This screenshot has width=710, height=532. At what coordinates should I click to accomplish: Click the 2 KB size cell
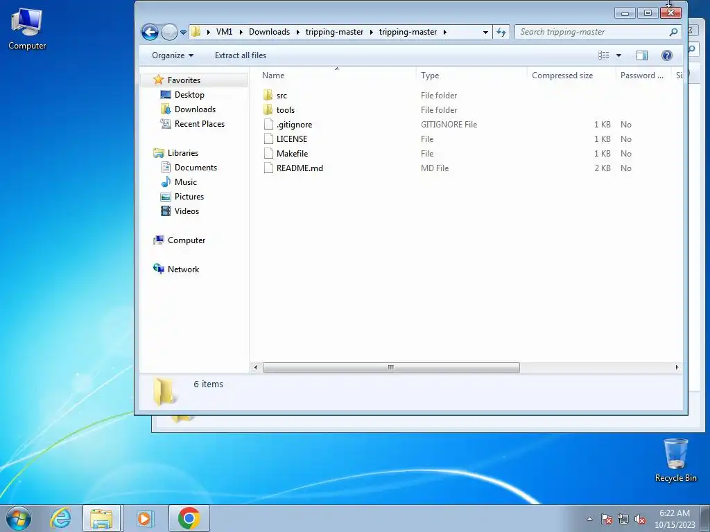coord(603,168)
